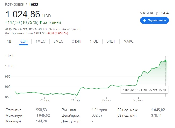Click the 1 000 y-axis label
The height and width of the screenshot is (128, 175).
[x=9, y=66]
